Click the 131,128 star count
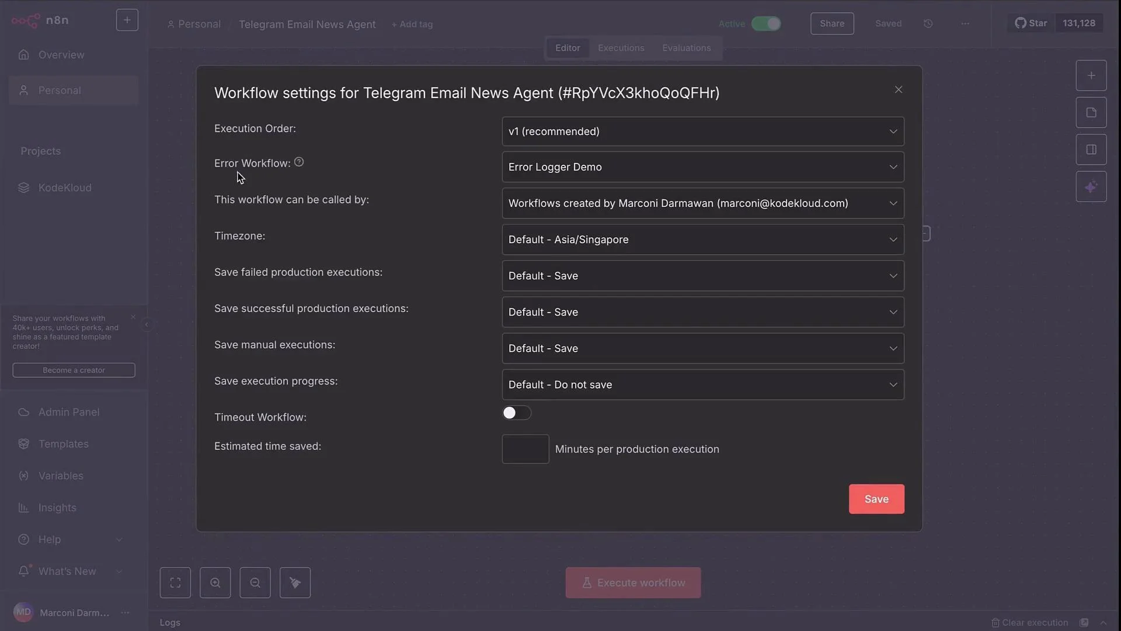Screen dimensions: 1121x631 1079,23
